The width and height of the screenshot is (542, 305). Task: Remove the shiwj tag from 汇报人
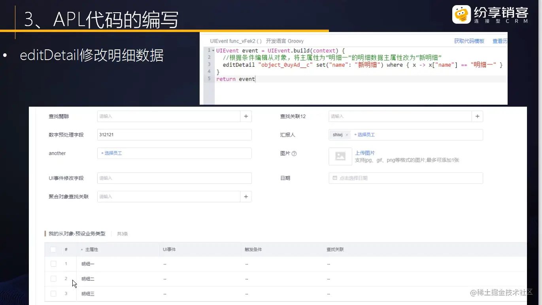point(347,135)
